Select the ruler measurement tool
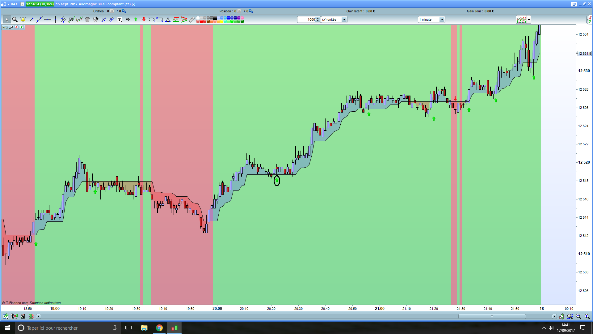 click(x=192, y=19)
